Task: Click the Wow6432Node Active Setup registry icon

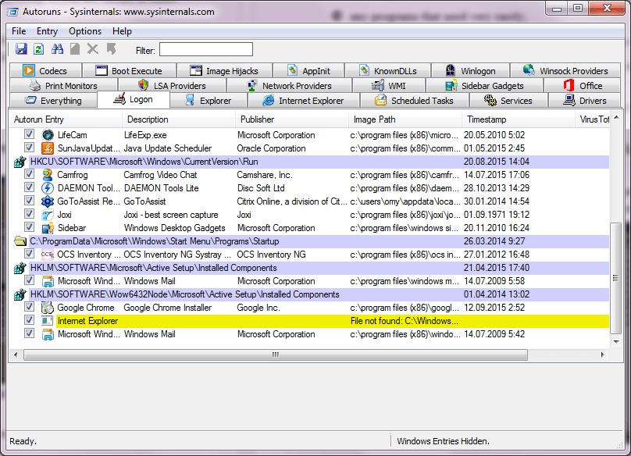Action: pos(20,294)
